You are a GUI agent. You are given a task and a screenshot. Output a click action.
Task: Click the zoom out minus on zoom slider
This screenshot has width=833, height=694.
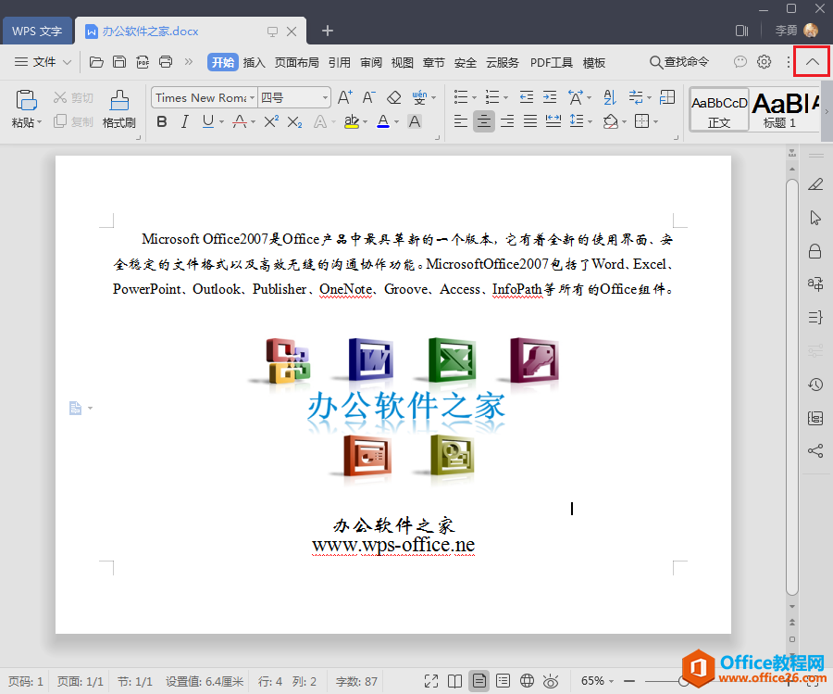629,681
